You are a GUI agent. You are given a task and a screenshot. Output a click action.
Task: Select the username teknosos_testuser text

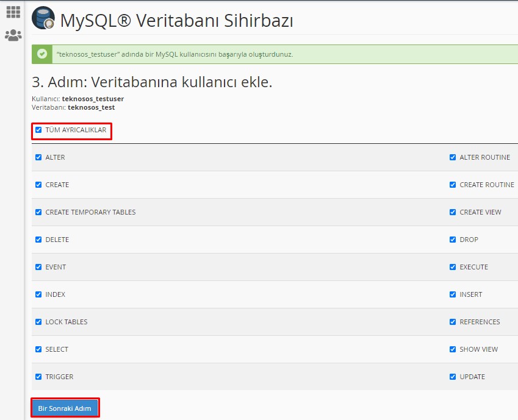pos(93,99)
